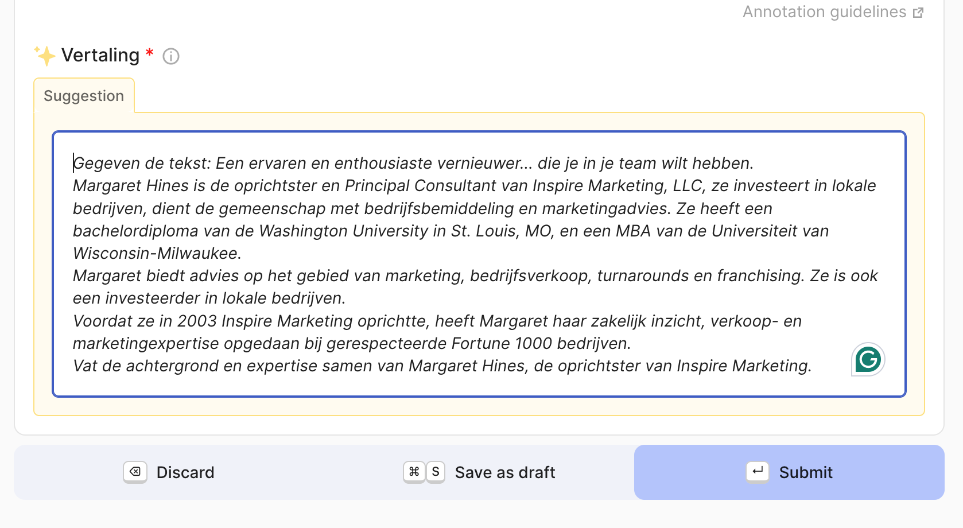Submit the translation
963x528 pixels.
pyautogui.click(x=789, y=472)
